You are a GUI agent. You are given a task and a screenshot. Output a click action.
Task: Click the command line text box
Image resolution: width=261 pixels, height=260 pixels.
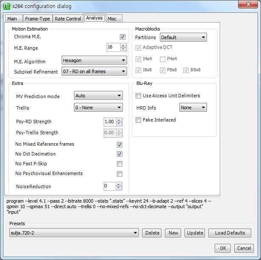point(112,208)
